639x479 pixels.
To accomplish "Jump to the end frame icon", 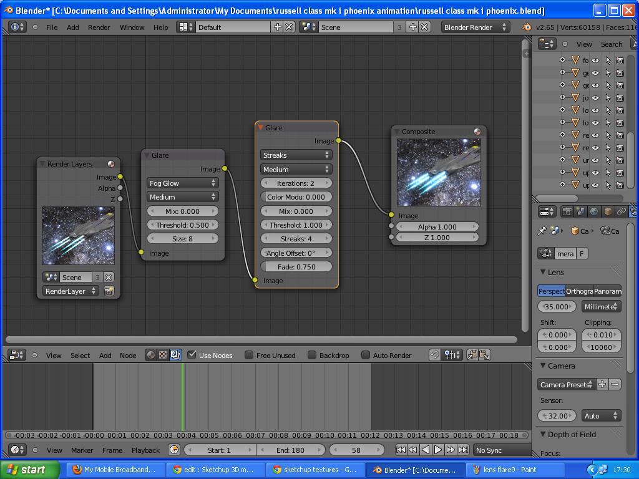I will coord(463,450).
